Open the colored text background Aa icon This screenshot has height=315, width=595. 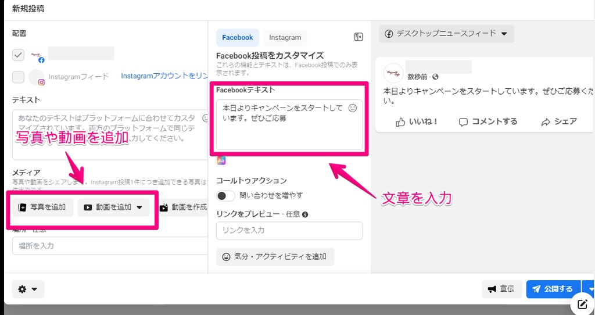221,161
